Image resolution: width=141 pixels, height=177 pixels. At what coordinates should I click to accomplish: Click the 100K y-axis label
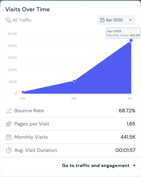[13, 82]
